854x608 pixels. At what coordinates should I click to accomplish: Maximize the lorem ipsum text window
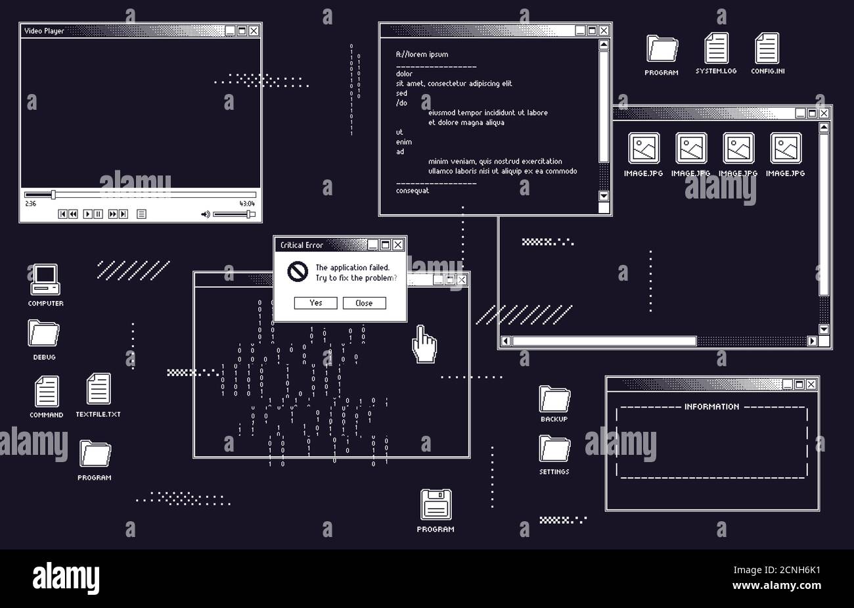point(592,31)
